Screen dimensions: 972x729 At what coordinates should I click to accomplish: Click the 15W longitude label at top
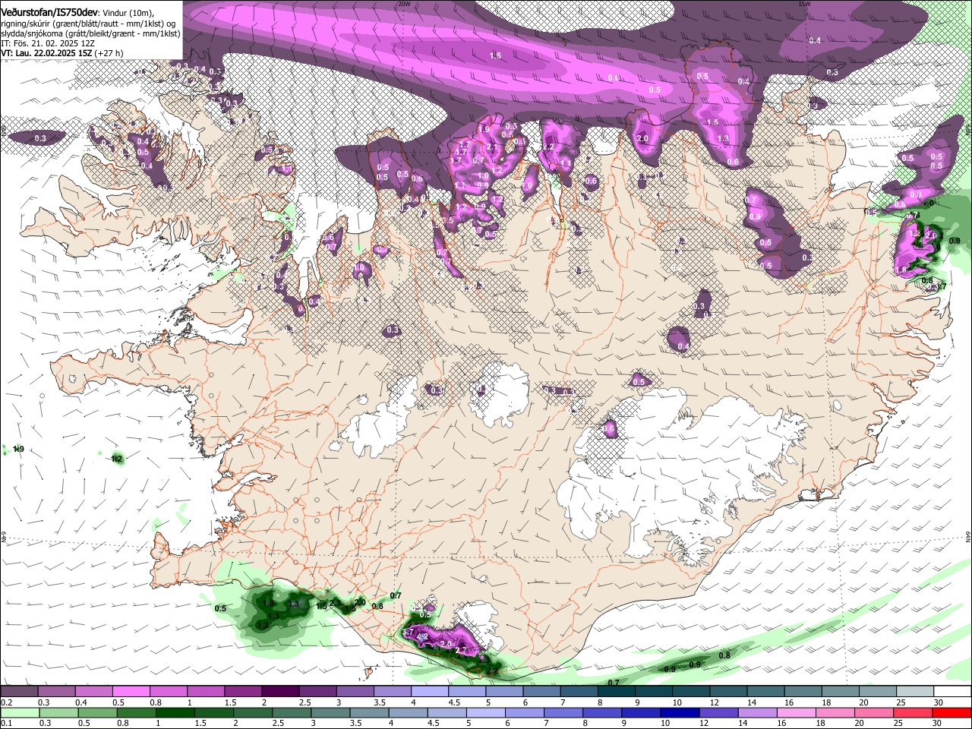tap(805, 4)
